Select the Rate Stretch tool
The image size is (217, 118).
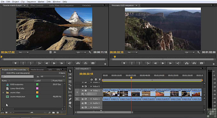click(x=70, y=85)
